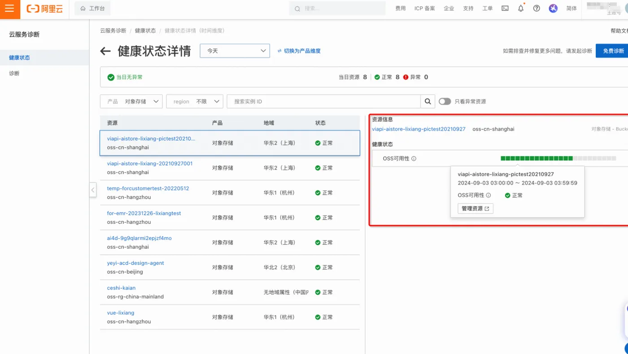Viewport: 628px width, 354px height.
Task: Open the 支持 menu
Action: [x=468, y=9]
